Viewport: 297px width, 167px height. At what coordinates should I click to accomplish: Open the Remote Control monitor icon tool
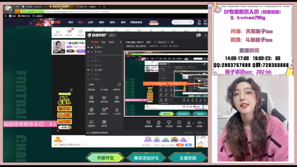[91, 122]
